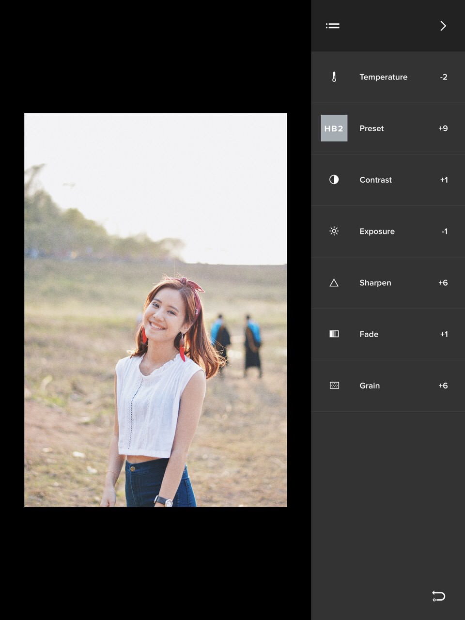Select the Sharpen edit label

coord(375,283)
